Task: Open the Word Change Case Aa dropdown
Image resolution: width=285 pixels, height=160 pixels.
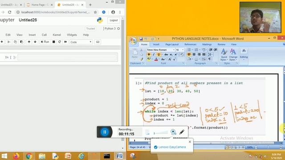Action: (x=163, y=59)
